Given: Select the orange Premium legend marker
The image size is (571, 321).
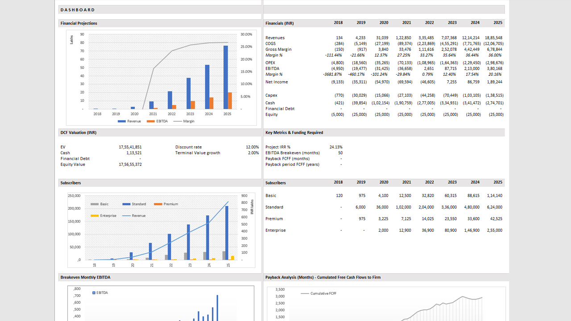Looking at the screenshot, I should click(x=158, y=204).
